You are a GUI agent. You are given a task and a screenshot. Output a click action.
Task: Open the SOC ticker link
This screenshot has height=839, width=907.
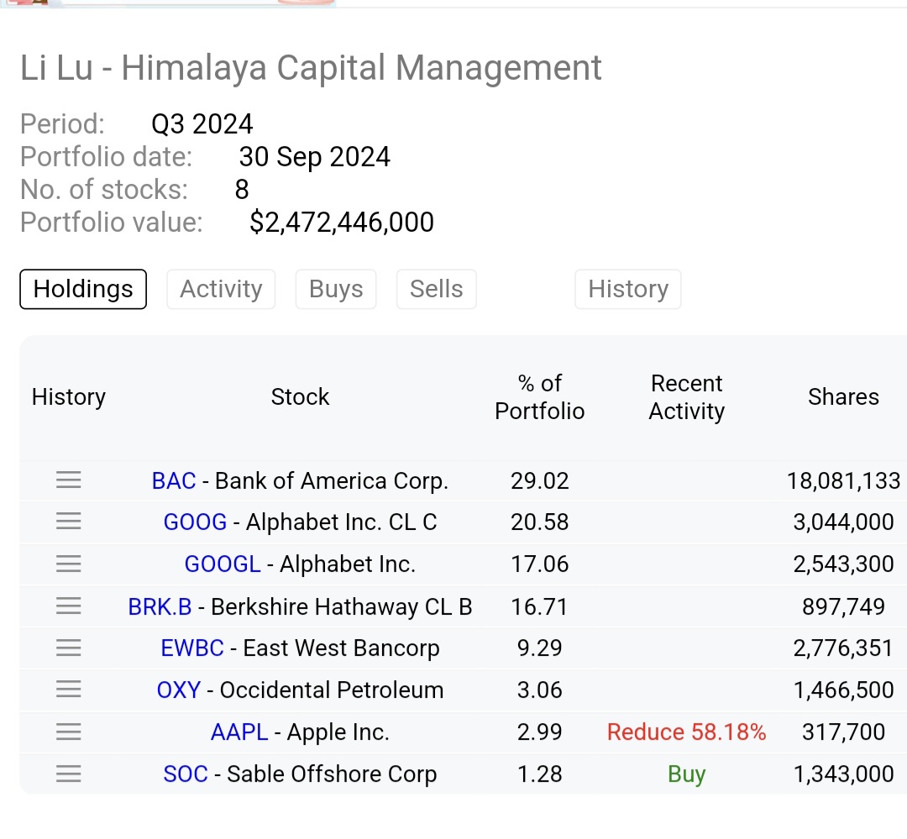click(186, 774)
